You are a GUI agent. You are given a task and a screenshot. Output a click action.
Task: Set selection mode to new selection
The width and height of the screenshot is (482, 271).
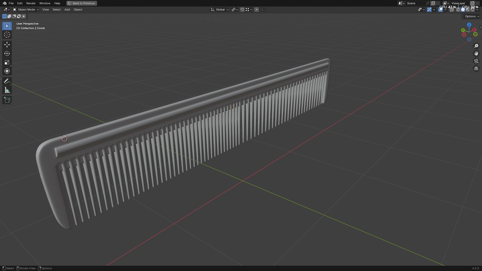click(5, 16)
